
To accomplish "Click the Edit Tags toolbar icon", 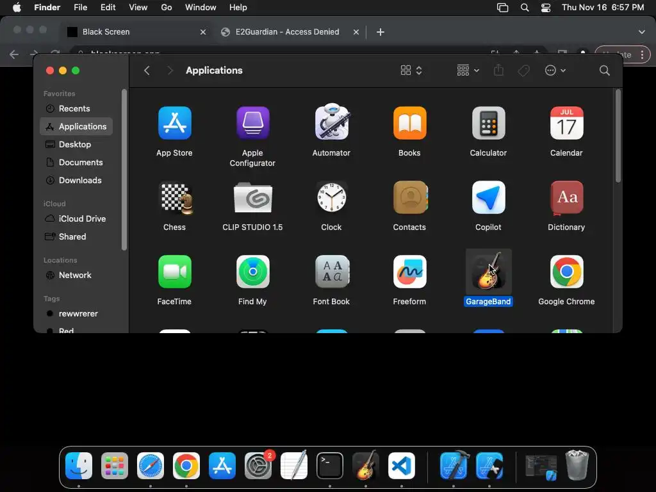I will pos(523,70).
